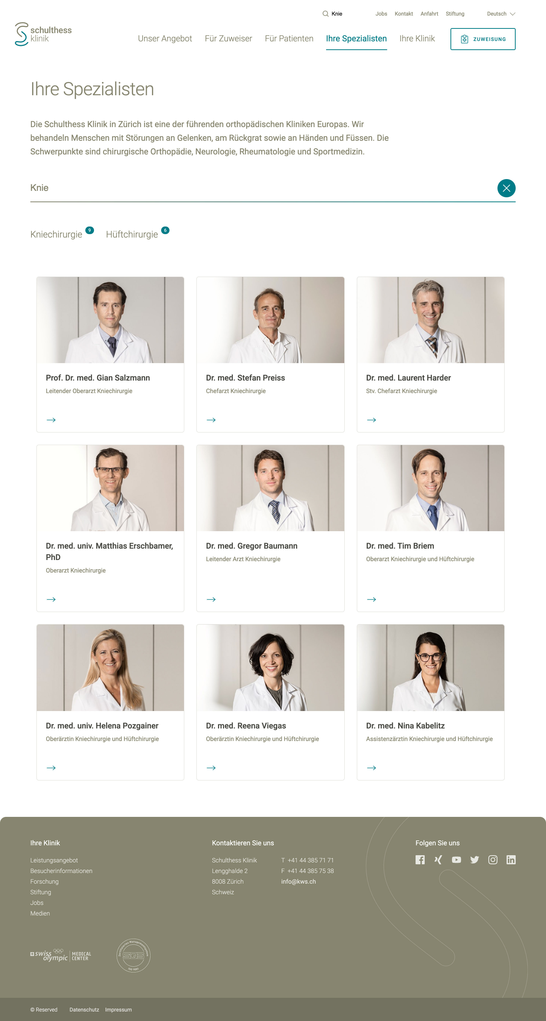546x1021 pixels.
Task: Open the Twitter icon in footer
Action: (x=475, y=860)
